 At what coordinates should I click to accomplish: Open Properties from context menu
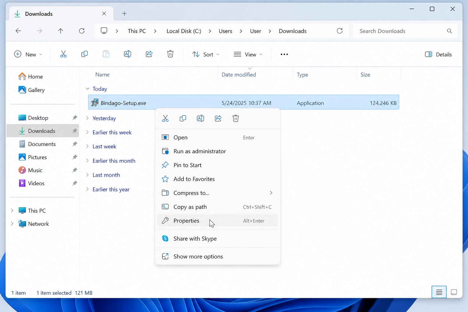[x=218, y=221]
